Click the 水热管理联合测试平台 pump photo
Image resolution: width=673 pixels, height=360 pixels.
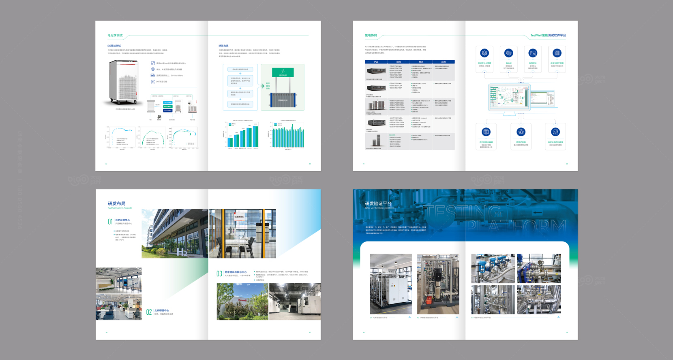tap(438, 284)
